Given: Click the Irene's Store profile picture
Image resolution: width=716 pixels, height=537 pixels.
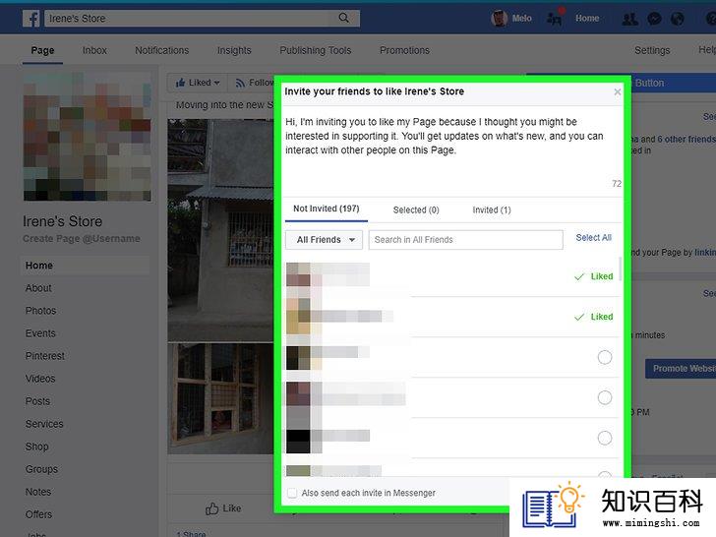Looking at the screenshot, I should pyautogui.click(x=88, y=137).
